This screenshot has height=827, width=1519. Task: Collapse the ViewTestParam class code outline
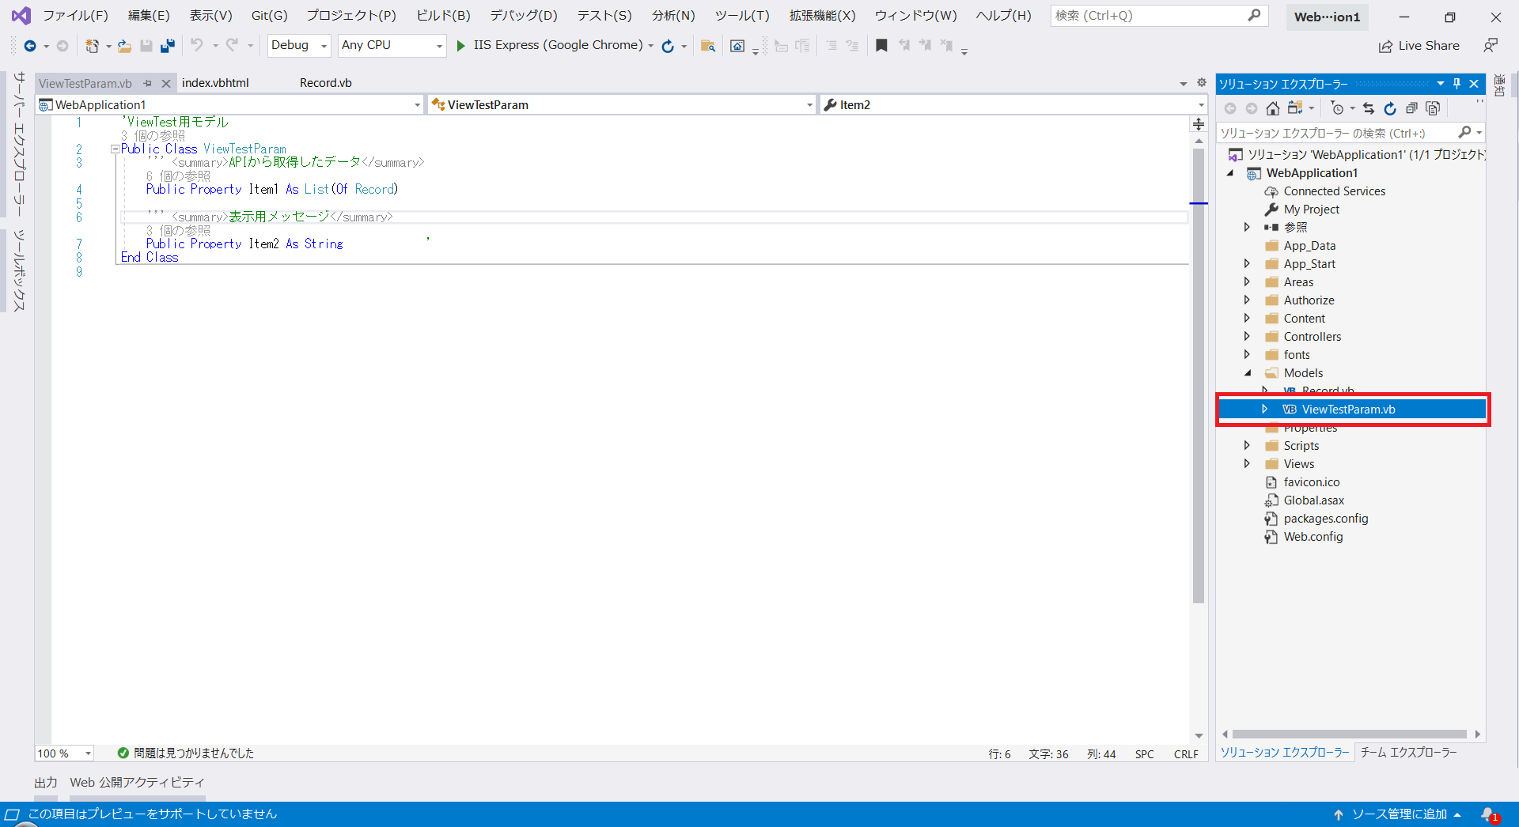(115, 149)
